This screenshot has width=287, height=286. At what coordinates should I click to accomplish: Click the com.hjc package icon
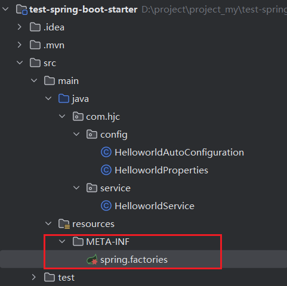tap(78, 116)
